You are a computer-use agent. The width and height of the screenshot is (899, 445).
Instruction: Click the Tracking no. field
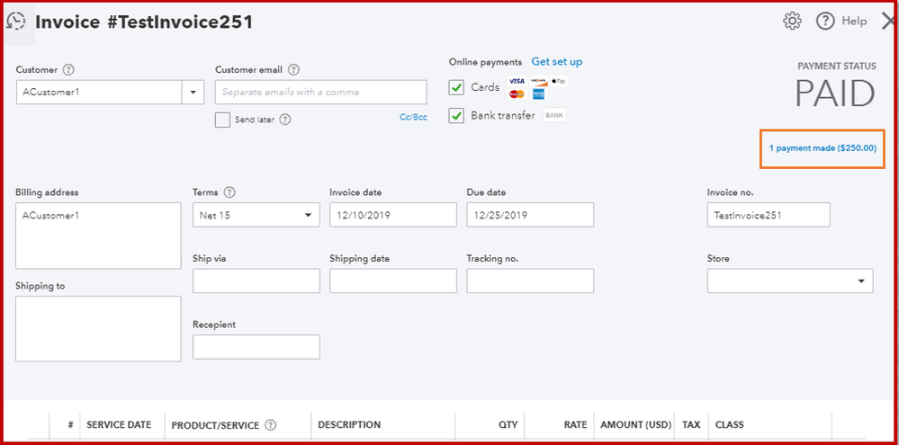(530, 280)
